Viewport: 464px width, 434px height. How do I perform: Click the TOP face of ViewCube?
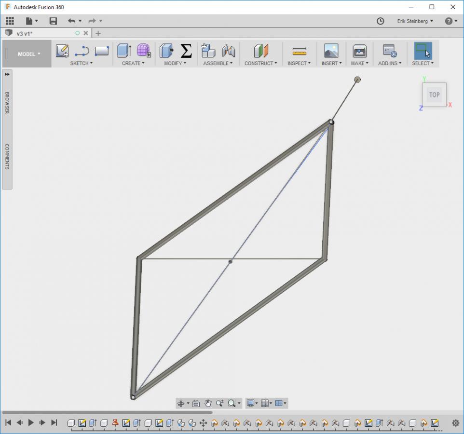(434, 95)
